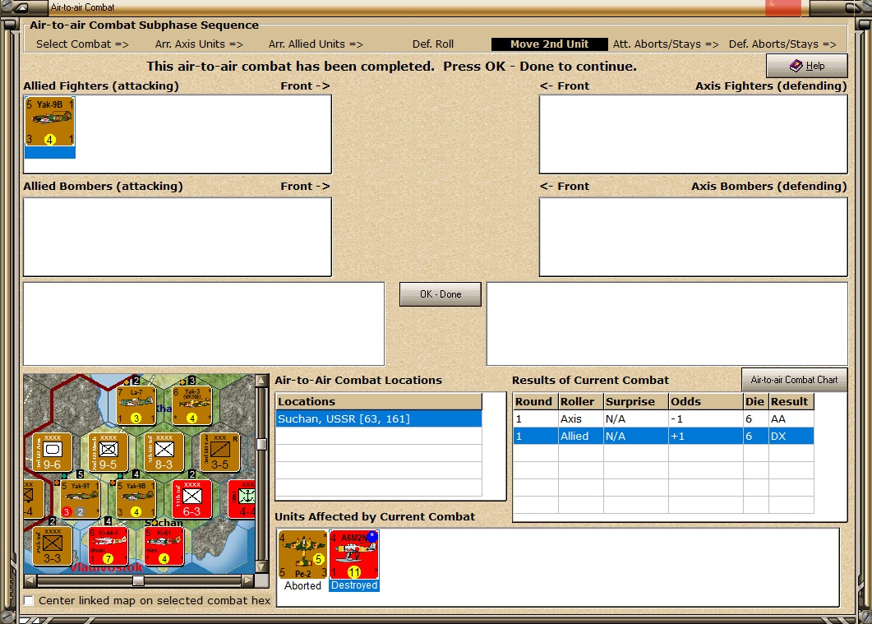The height and width of the screenshot is (624, 872).
Task: Click the map's scroll left arrow
Action: pyautogui.click(x=30, y=580)
